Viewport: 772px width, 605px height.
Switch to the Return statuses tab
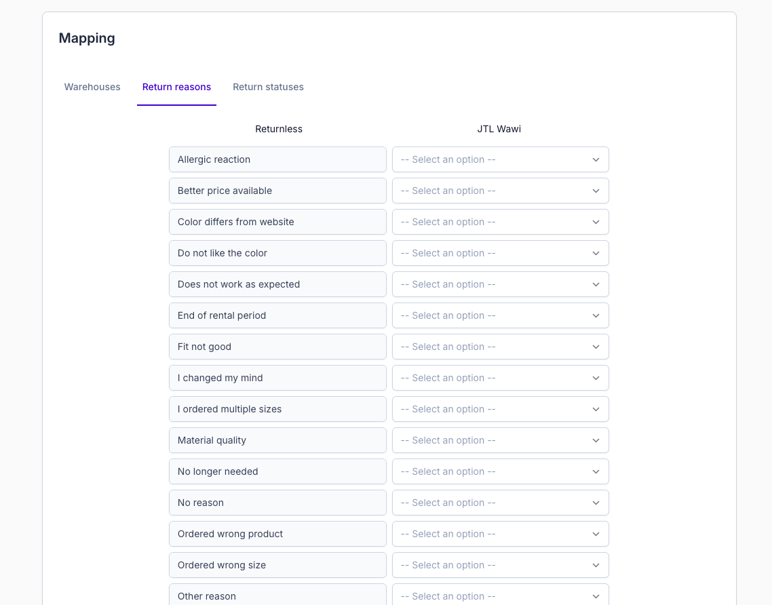point(268,87)
